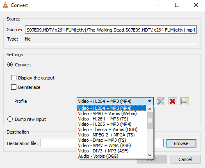Screen dimensions: 205x168
Task: Create a new profile icon
Action: [184, 101]
